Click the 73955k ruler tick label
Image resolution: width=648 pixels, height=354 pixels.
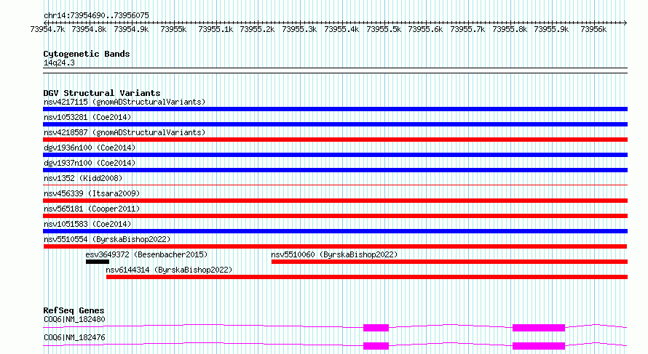click(173, 29)
